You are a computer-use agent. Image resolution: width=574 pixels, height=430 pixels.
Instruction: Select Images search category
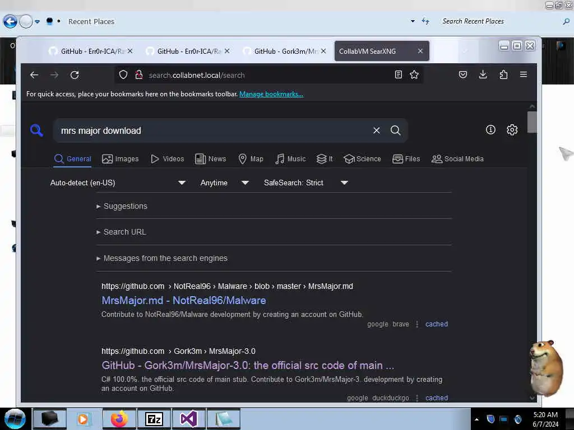pos(121,158)
